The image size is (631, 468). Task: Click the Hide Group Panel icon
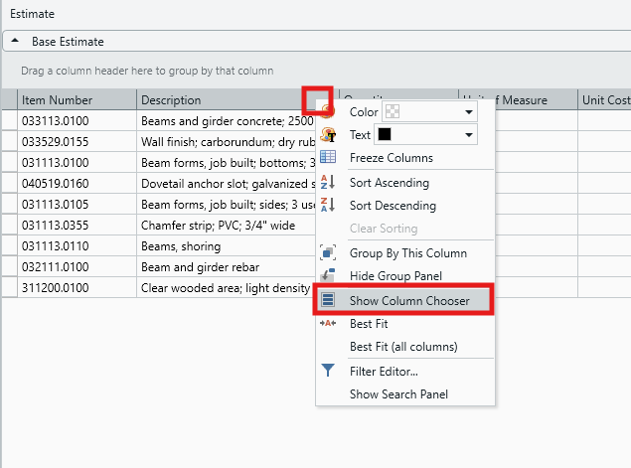pos(328,276)
